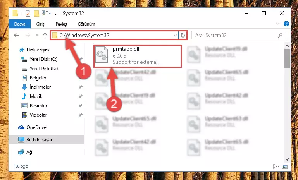
Task: Select Yerel Disk (C:) in sidebar
Action: pos(43,59)
